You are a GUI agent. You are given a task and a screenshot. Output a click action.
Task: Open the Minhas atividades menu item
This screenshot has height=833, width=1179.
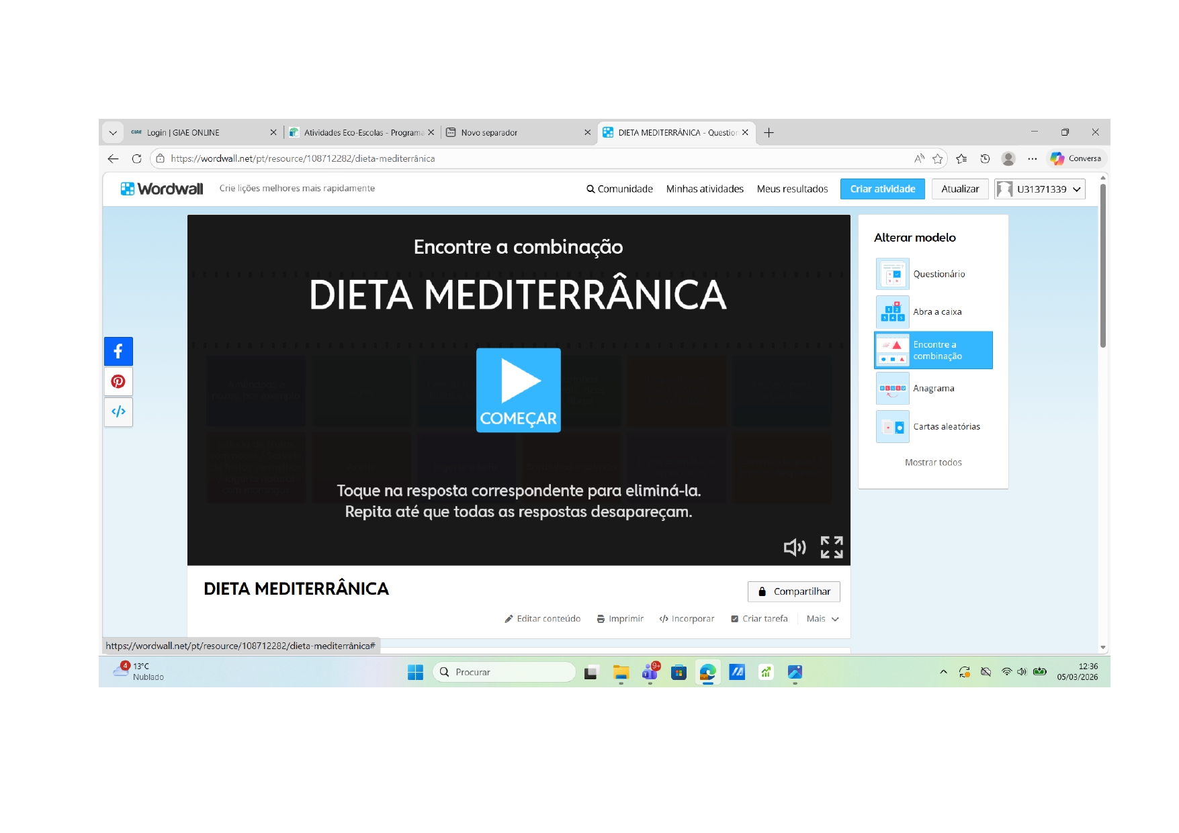[x=704, y=189]
